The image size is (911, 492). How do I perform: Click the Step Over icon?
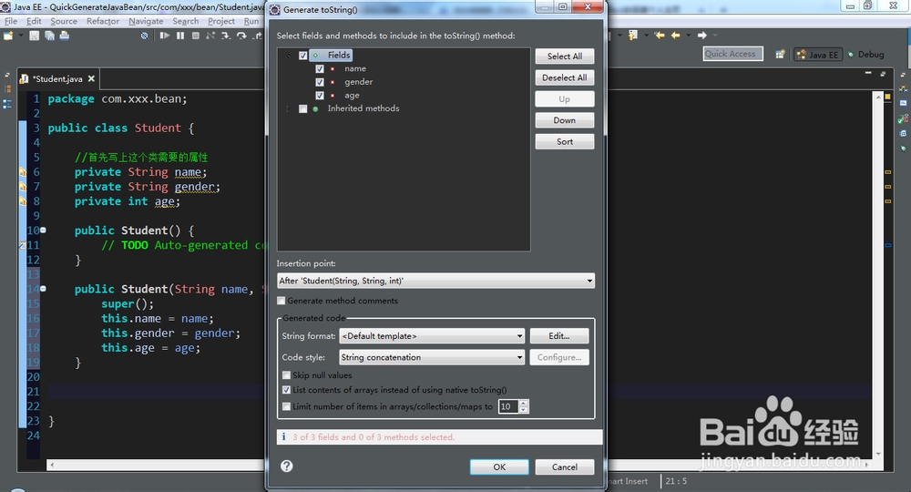[241, 36]
